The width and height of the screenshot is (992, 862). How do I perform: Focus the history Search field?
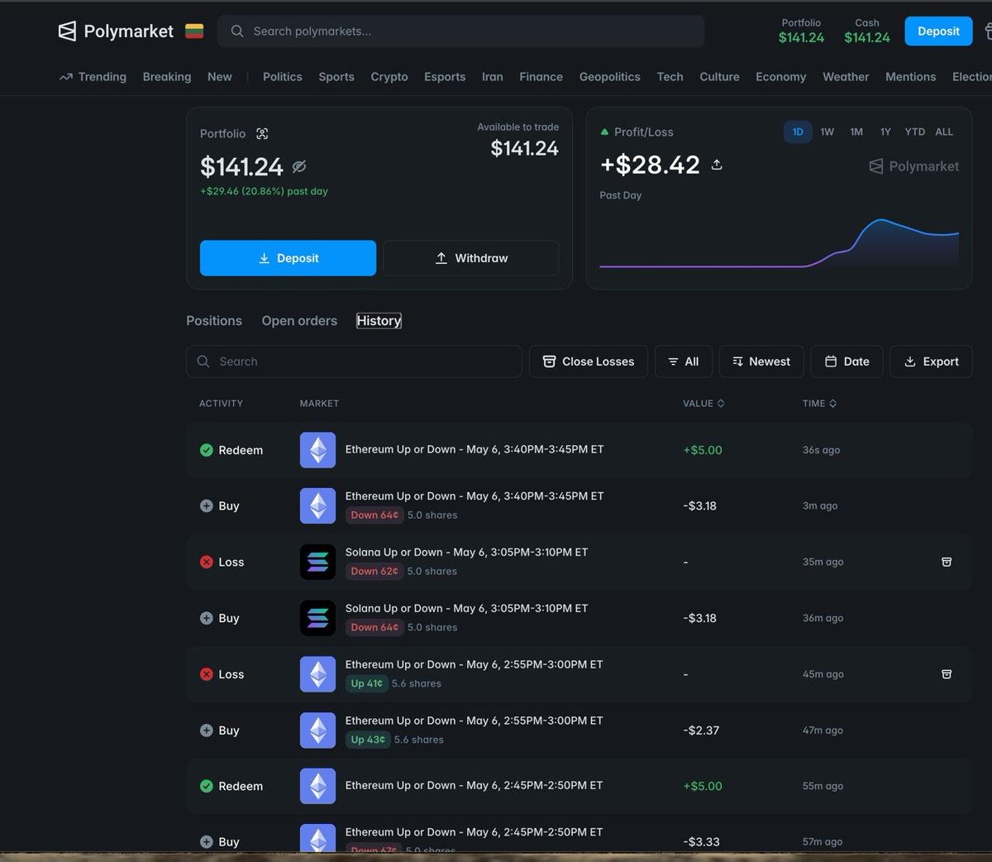pyautogui.click(x=354, y=362)
